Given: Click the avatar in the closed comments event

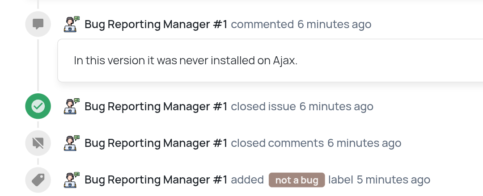Looking at the screenshot, I should pos(72,143).
